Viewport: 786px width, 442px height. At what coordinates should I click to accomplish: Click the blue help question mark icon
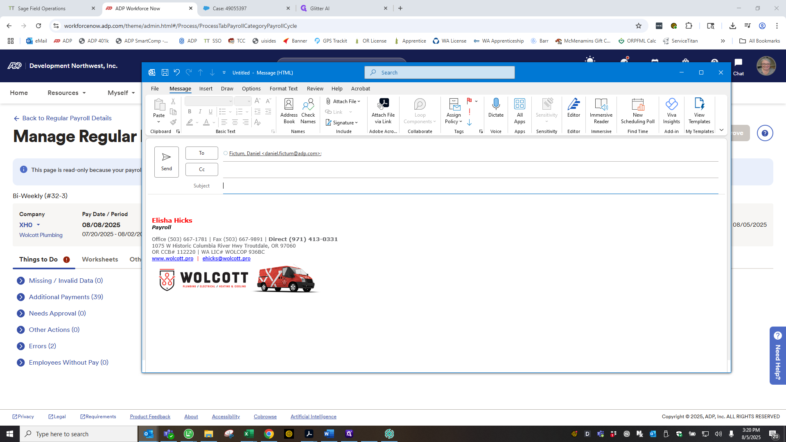click(765, 133)
